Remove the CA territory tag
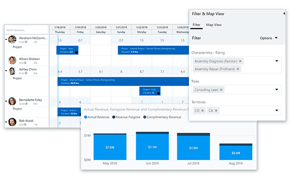The width and height of the screenshot is (291, 179). coord(216,111)
